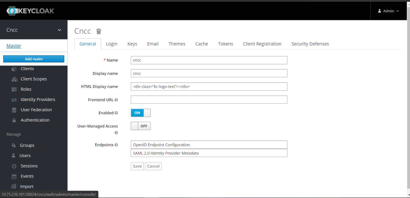Screen dimensions: 410x198
Task: Open the Themes tab
Action: click(x=177, y=44)
